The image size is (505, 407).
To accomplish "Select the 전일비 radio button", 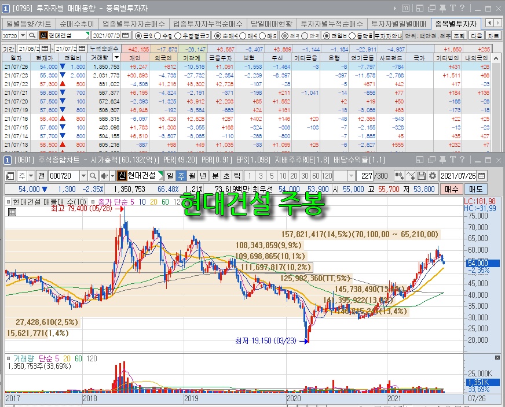I will [326, 36].
